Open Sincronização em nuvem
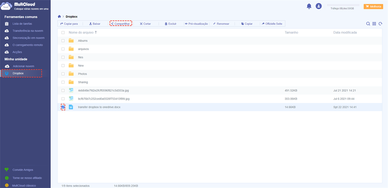 point(28,38)
